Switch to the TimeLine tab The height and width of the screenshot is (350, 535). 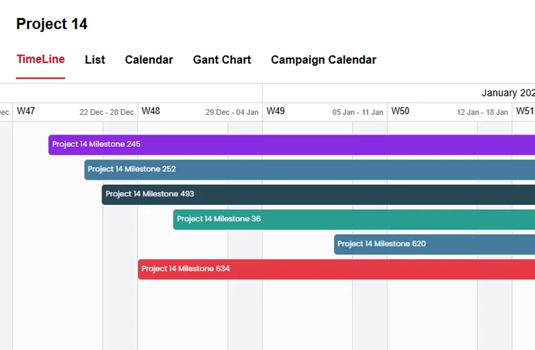pos(40,59)
